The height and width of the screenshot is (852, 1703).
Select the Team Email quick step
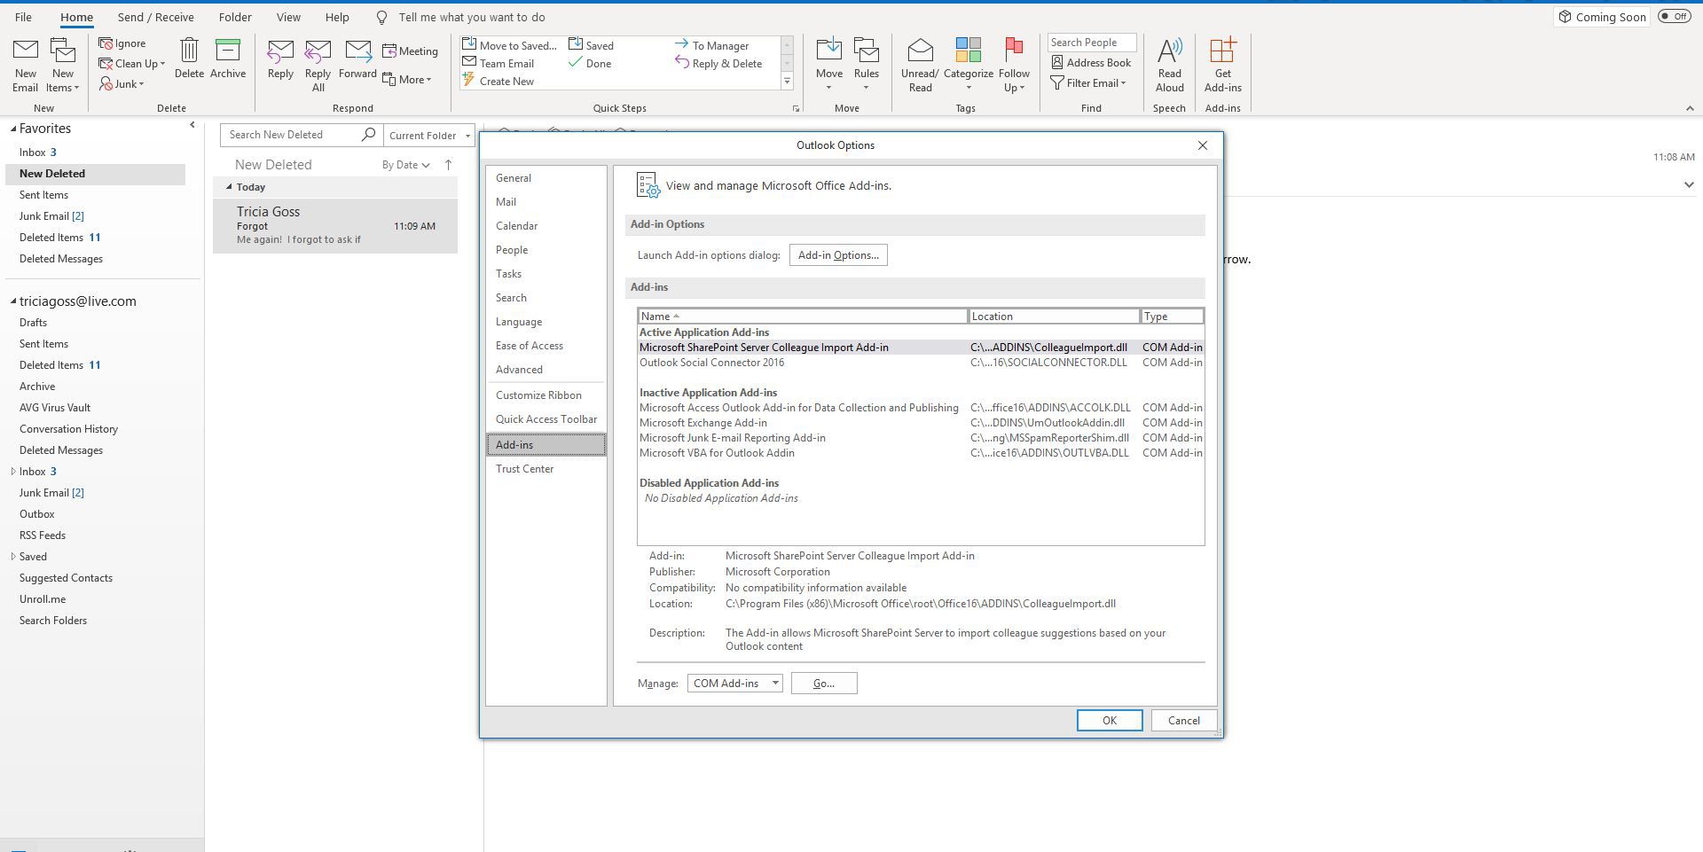tap(498, 63)
